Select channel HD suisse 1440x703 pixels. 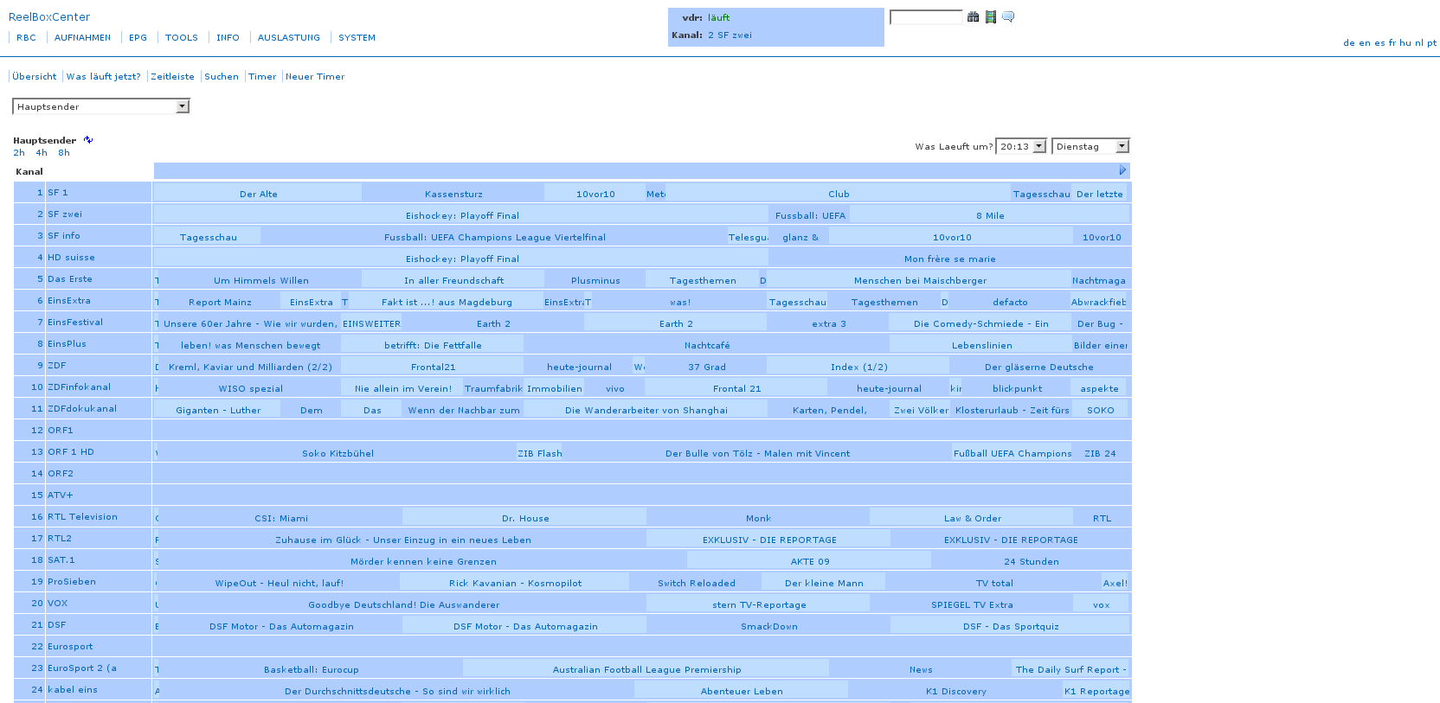point(71,258)
